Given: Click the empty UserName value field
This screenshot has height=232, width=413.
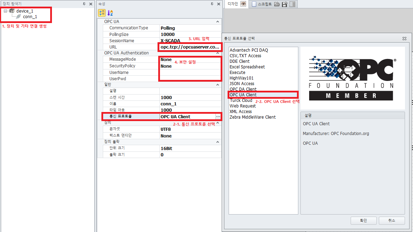Looking at the screenshot, I should (190, 72).
